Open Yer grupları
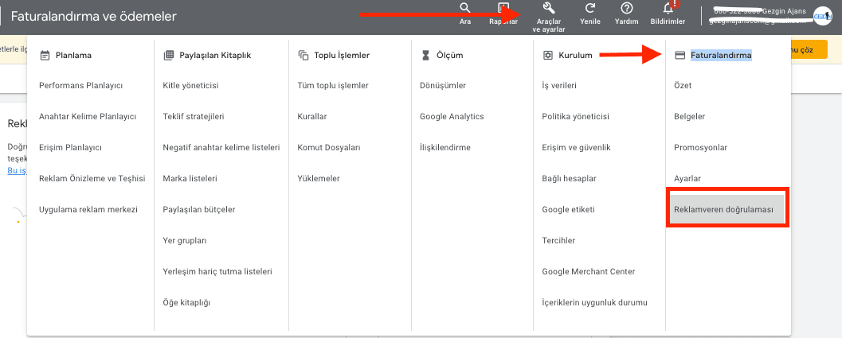Screen dimensions: 842x338 (x=185, y=240)
